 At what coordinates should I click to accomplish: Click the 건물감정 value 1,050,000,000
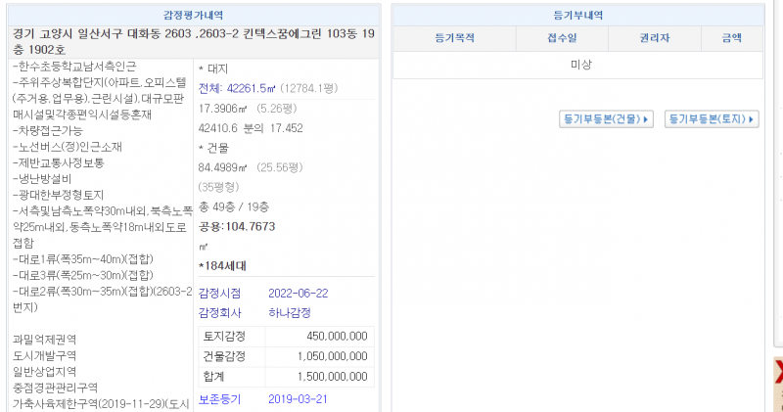(x=331, y=355)
